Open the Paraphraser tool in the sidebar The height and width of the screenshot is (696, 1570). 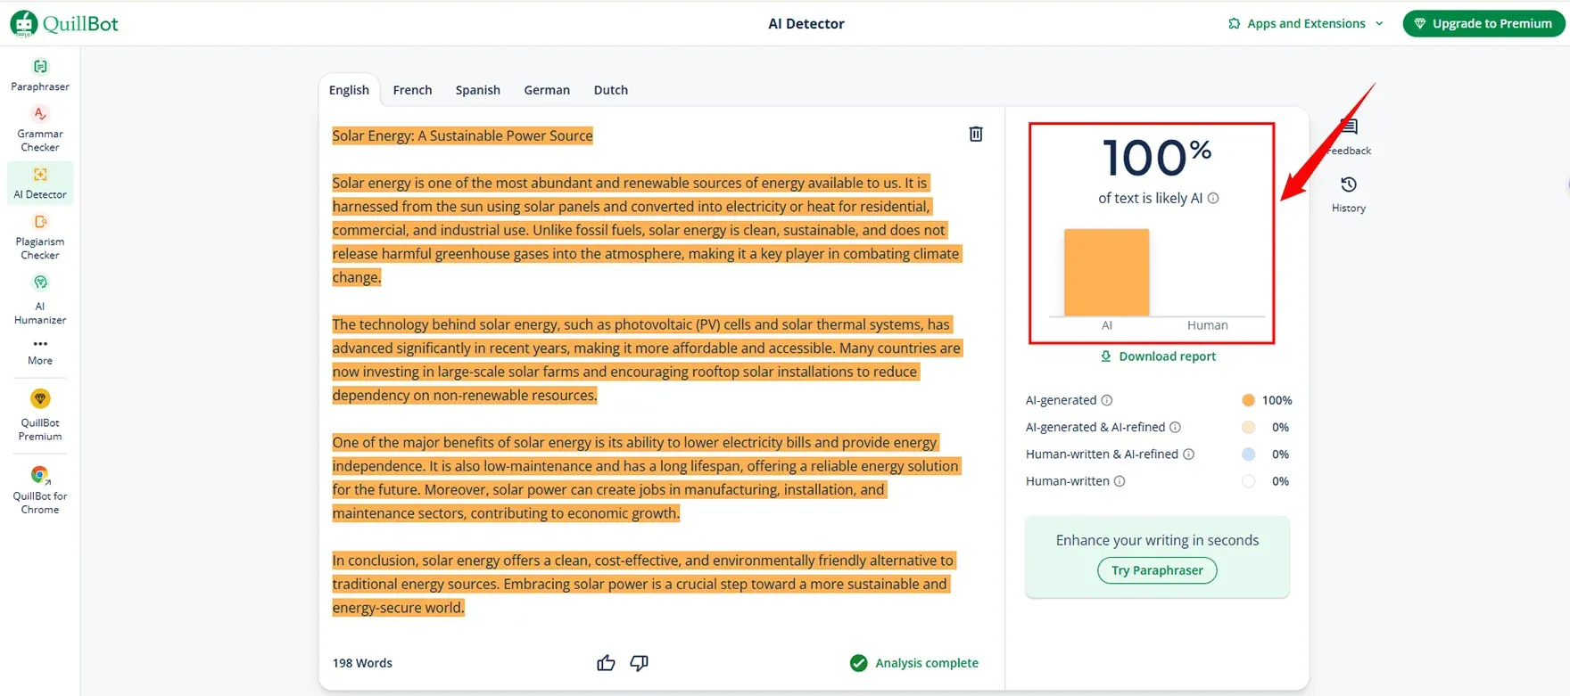[x=40, y=76]
